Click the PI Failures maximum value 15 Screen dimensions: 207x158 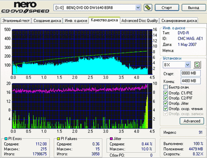pyautogui.click(x=97, y=149)
